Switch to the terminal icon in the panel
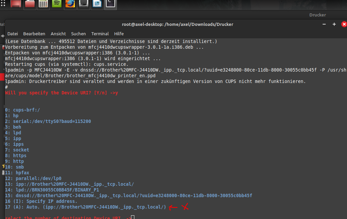347x219 pixels. coord(111,4)
